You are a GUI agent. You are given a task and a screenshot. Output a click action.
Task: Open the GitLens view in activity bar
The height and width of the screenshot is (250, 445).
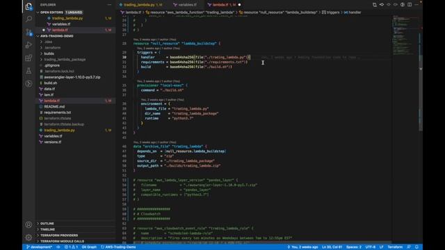pos(29,83)
